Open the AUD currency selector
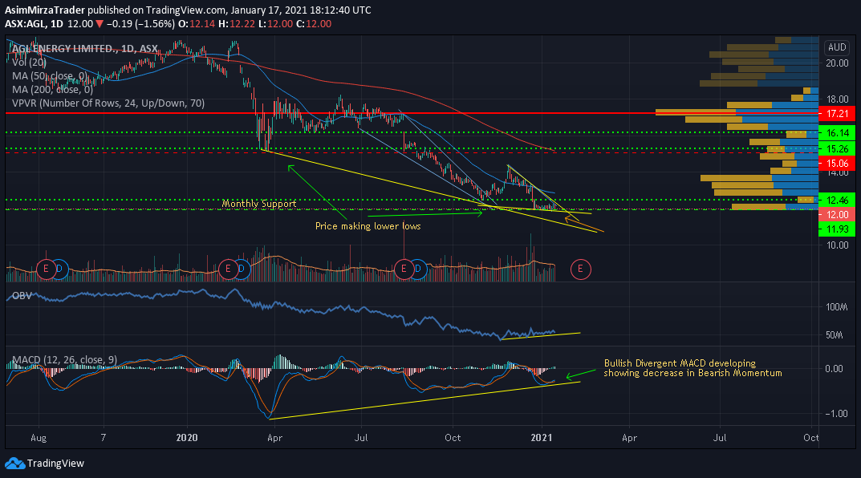This screenshot has height=478, width=861. pos(837,47)
